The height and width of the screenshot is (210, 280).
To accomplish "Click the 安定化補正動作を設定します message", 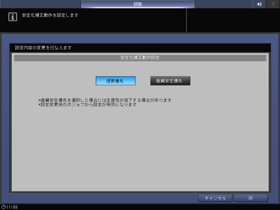I will coord(50,15).
